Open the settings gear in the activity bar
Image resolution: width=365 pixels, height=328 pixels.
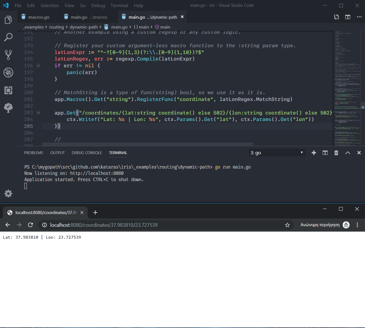click(x=8, y=193)
